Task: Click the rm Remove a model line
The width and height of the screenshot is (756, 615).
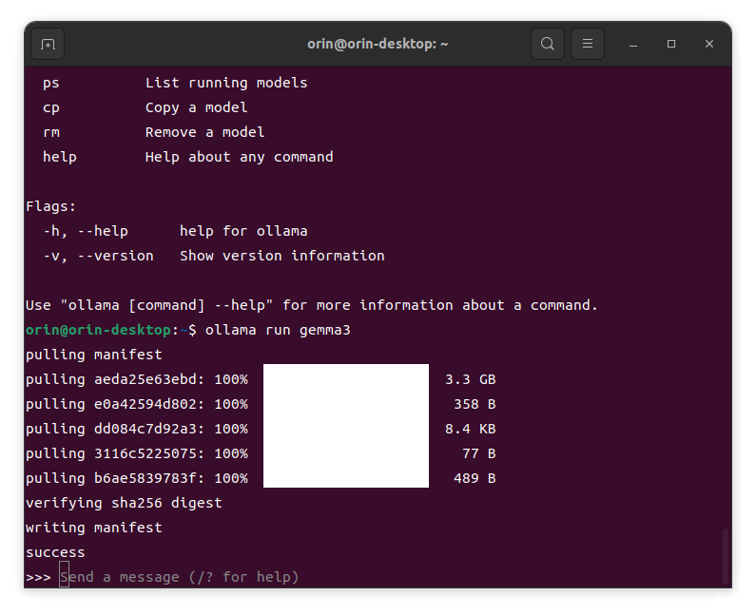Action: tap(154, 132)
